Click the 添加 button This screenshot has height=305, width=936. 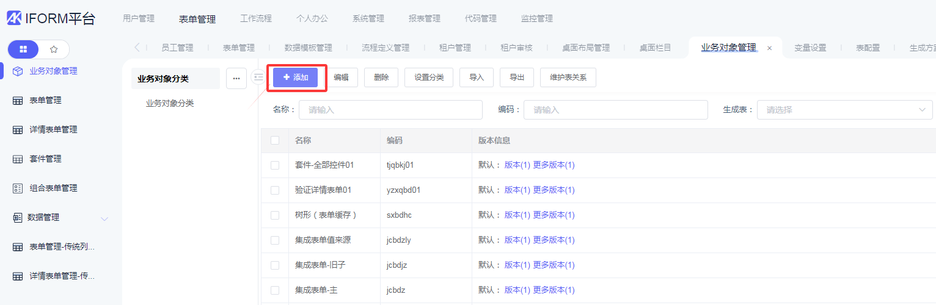coord(296,77)
